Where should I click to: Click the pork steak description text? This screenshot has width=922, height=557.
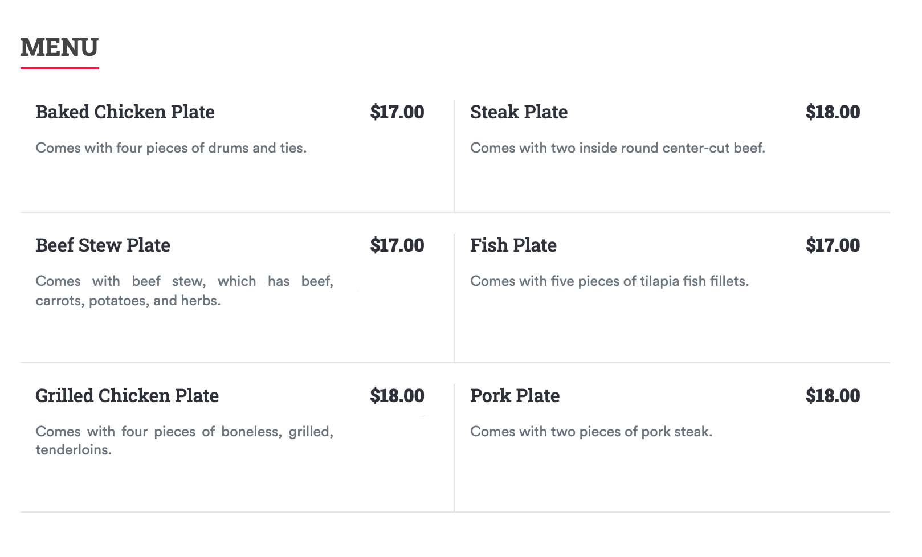coord(591,432)
